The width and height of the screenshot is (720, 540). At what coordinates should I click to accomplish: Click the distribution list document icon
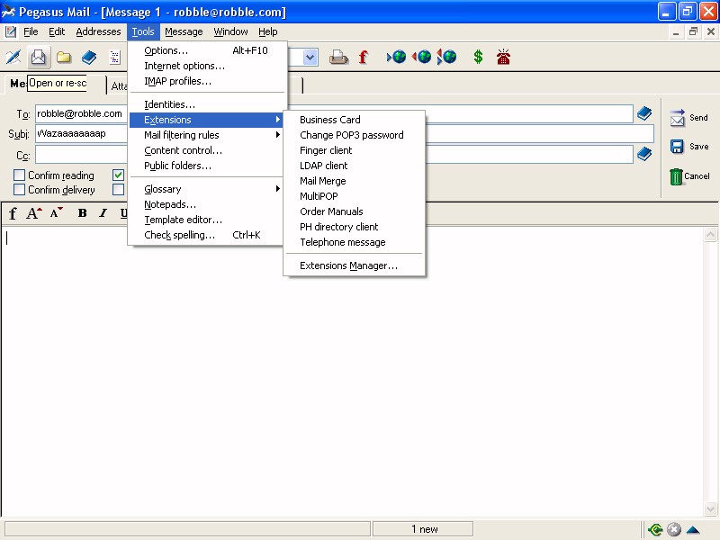point(114,57)
